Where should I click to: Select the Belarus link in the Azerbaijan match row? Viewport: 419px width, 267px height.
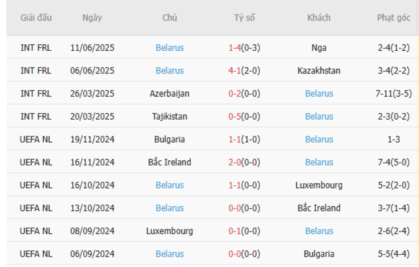click(319, 93)
